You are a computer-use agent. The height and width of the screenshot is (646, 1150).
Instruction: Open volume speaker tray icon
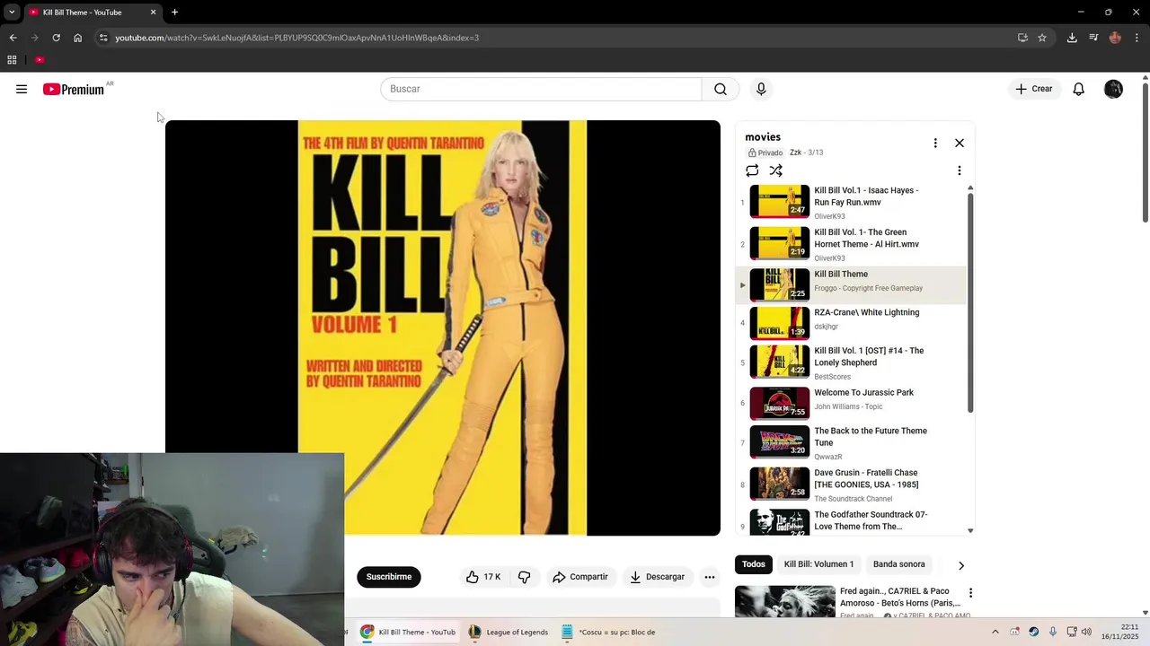1086,632
